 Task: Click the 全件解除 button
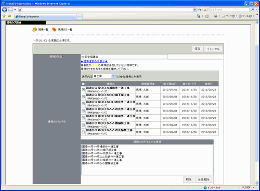click(x=204, y=180)
